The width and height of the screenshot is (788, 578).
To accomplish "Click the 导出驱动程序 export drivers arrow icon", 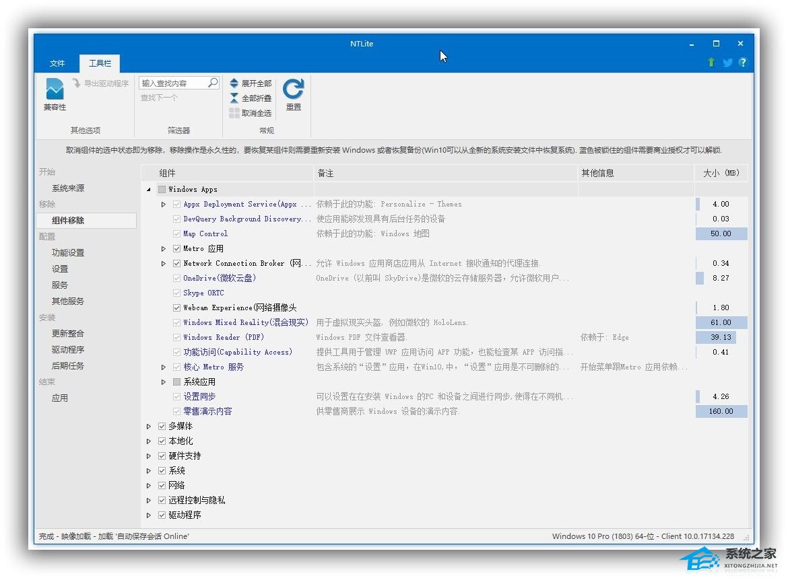I will click(x=76, y=83).
